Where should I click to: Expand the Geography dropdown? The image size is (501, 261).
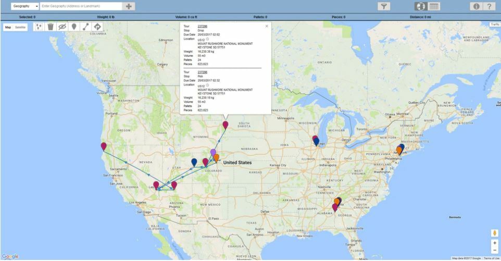click(25, 6)
